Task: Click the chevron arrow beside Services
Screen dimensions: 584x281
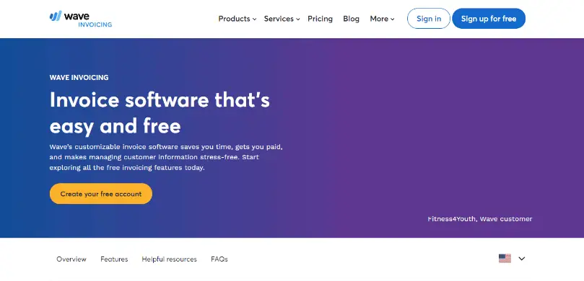Action: pos(298,19)
